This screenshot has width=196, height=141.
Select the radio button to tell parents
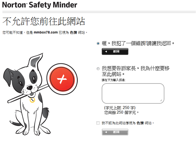pyautogui.click(x=98, y=69)
